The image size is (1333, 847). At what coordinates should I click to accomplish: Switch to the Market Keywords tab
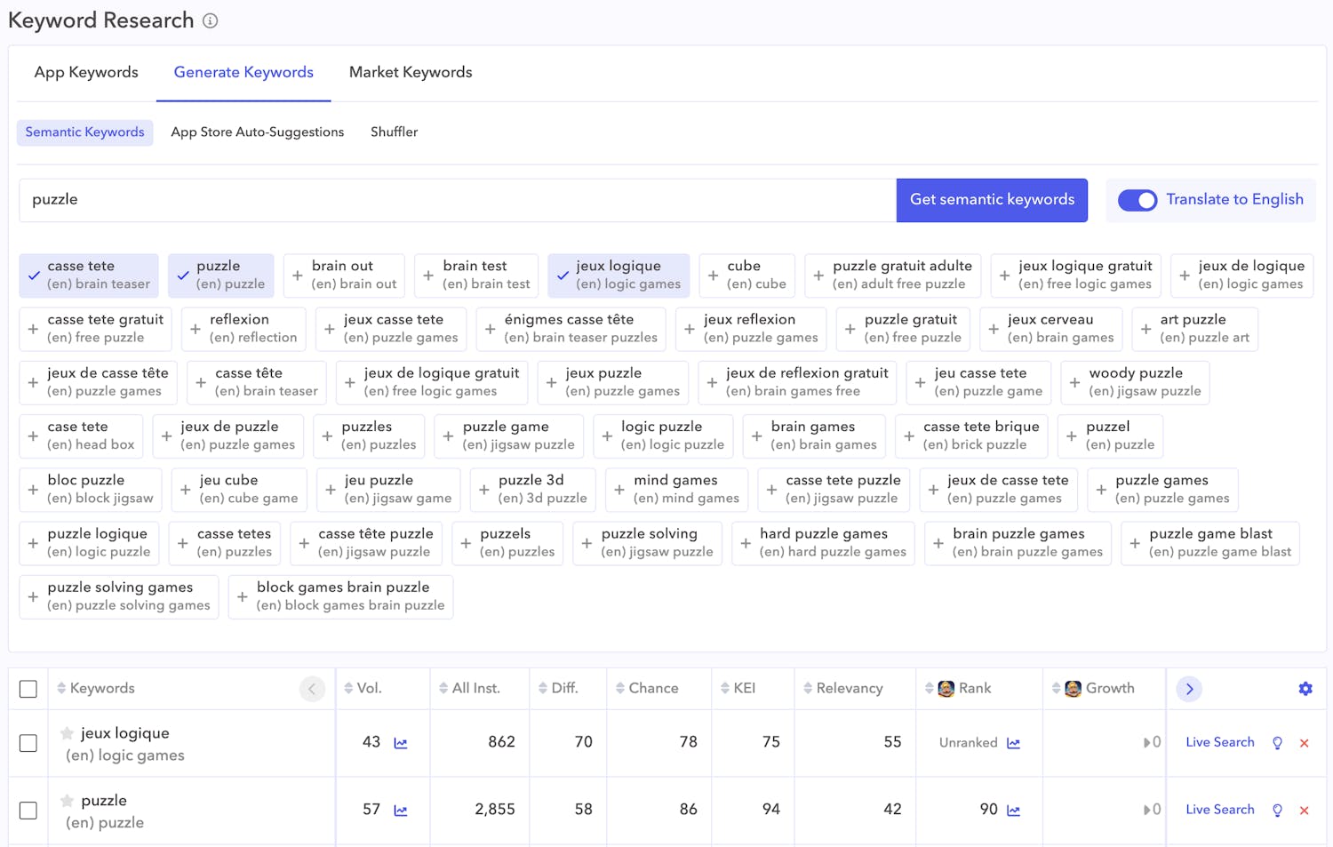point(410,72)
